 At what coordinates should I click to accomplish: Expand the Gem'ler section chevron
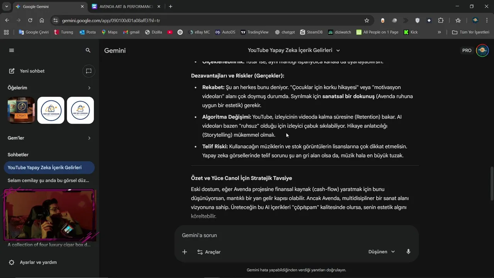[x=89, y=138]
